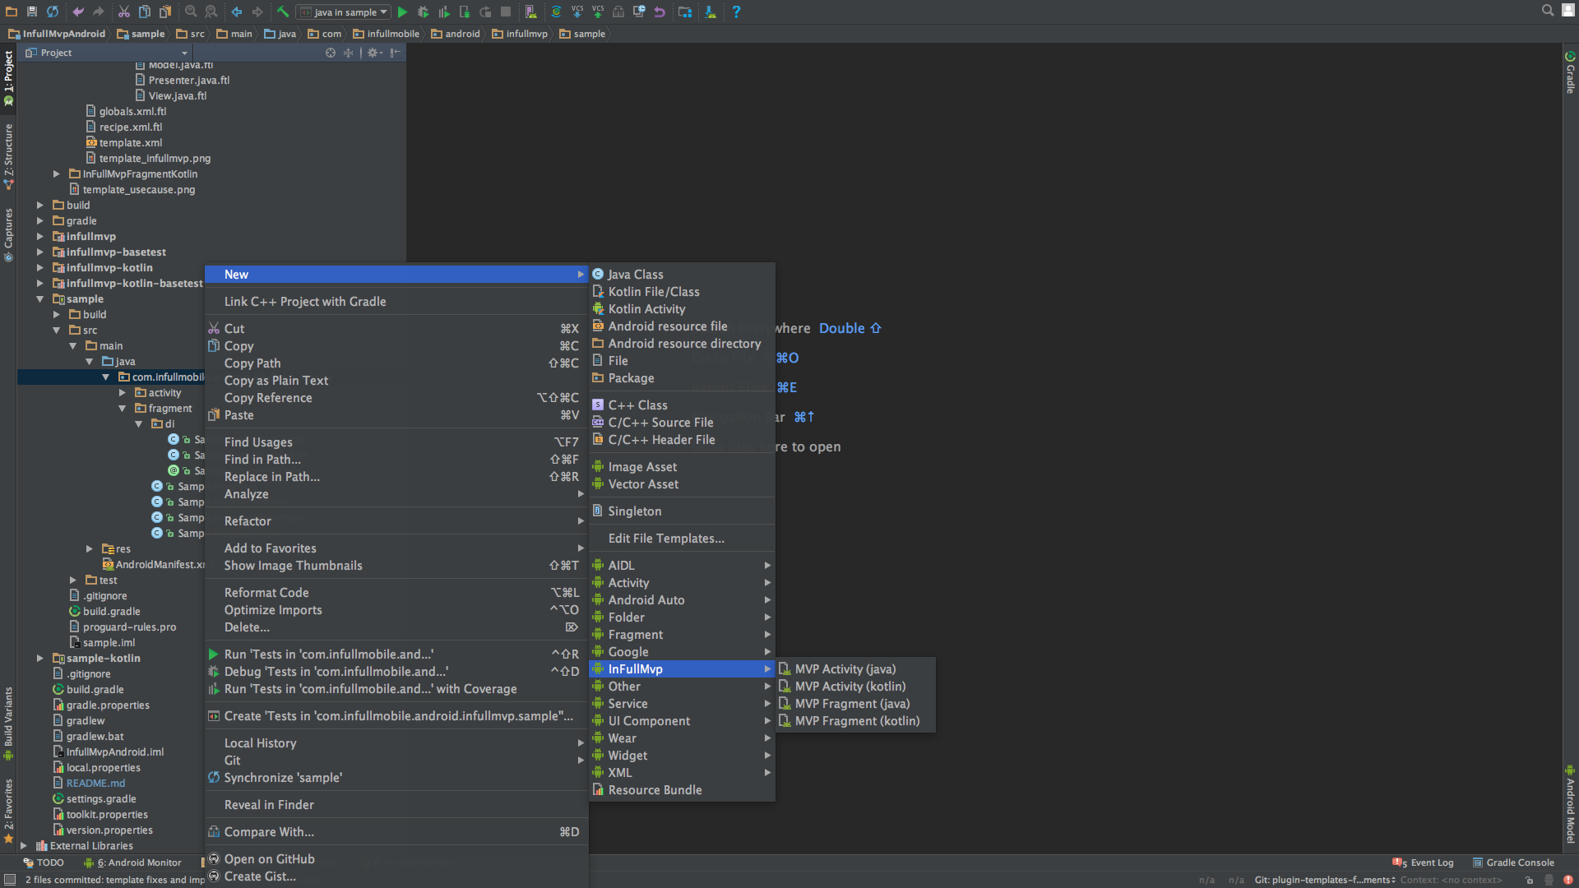Expand the External Libraries node arrow
Viewport: 1579px width, 888px height.
[23, 846]
